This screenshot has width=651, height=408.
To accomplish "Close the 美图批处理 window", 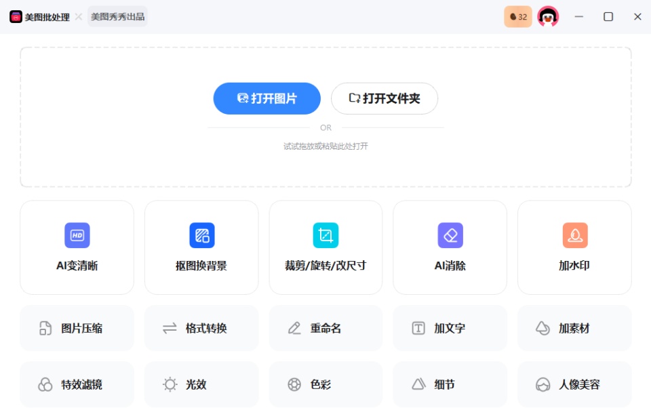I will 637,16.
